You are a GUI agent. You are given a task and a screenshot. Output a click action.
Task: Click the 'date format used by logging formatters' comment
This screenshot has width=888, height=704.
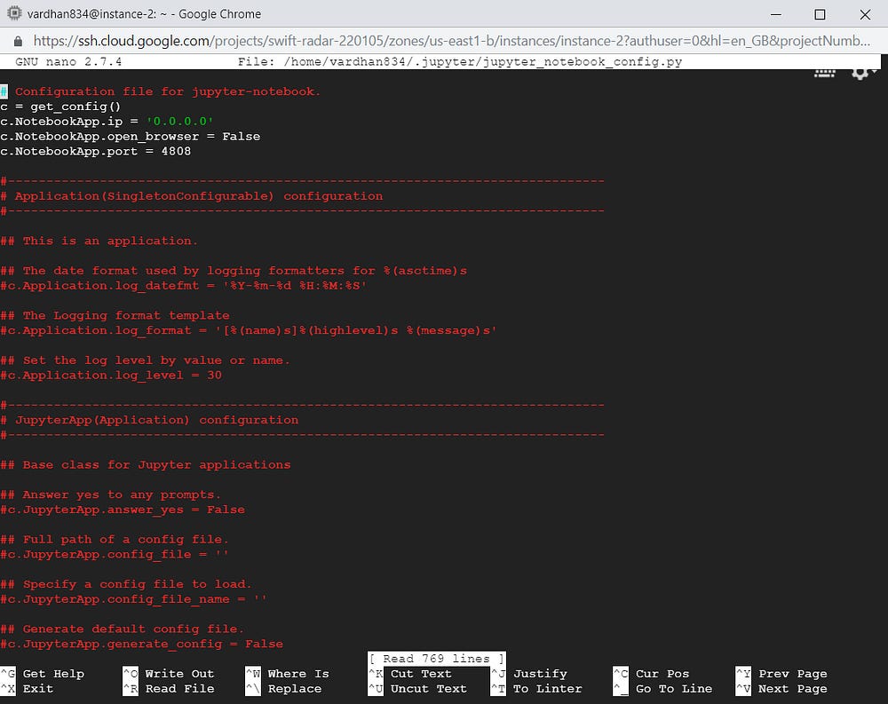[234, 271]
